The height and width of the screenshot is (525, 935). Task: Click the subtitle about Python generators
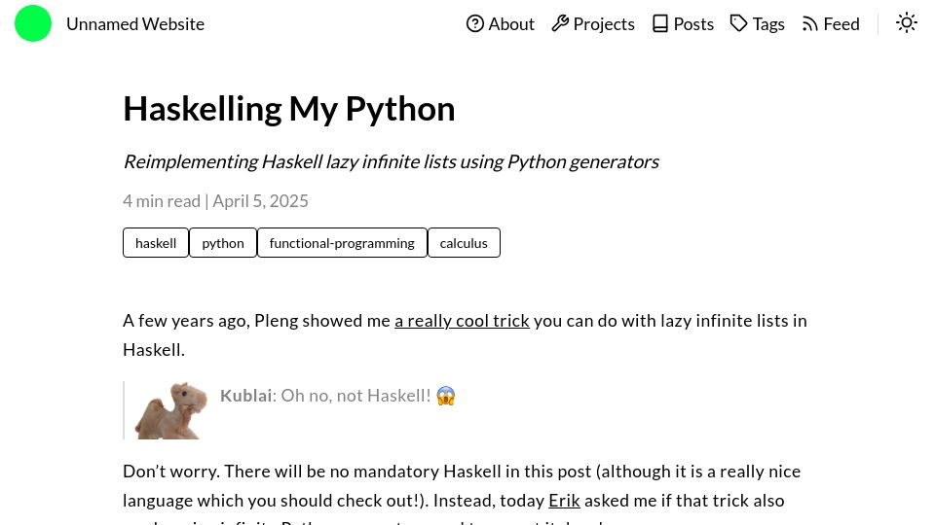click(391, 162)
